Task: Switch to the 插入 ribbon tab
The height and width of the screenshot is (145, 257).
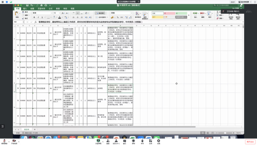Action: (x=25, y=9)
